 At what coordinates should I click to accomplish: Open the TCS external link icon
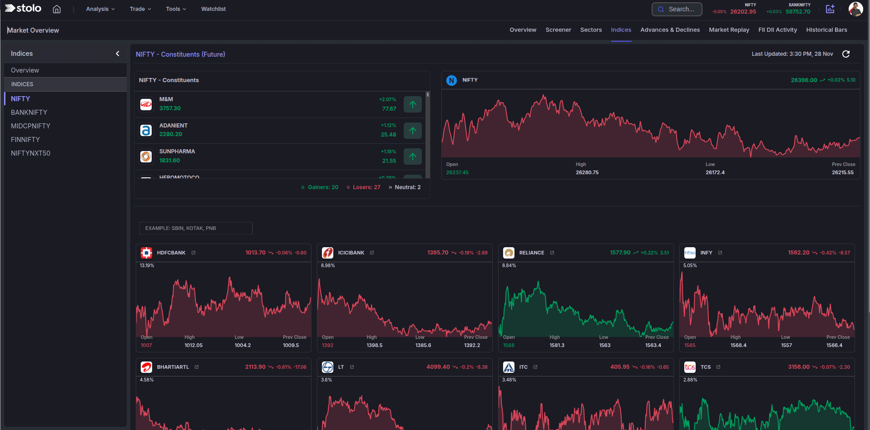[x=717, y=367]
